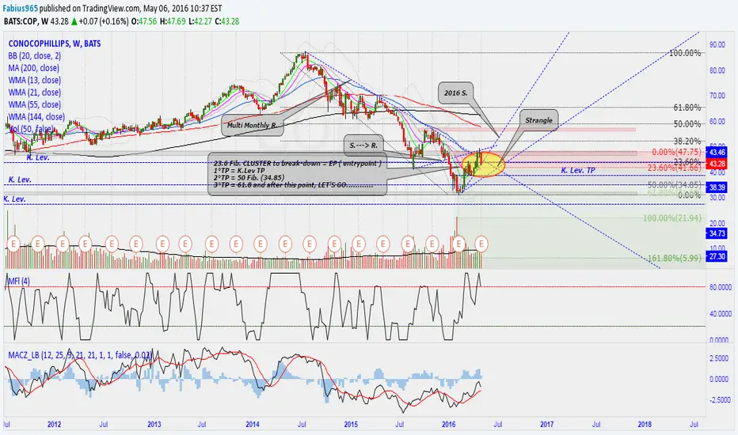Select the WMA (55, close) indicator label
The image size is (738, 435).
[x=34, y=105]
